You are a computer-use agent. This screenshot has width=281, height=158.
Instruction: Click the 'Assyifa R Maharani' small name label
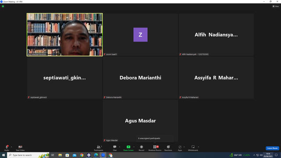tap(190, 97)
